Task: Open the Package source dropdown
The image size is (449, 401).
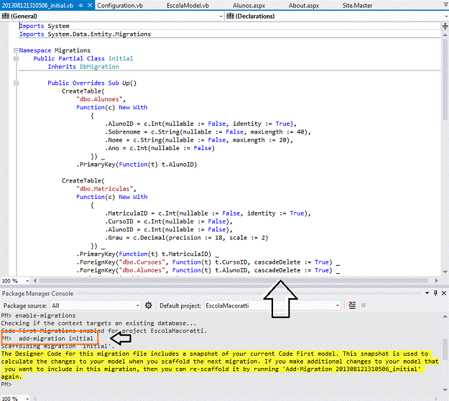Action: pos(95,306)
